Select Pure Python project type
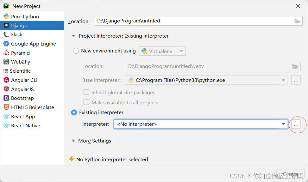This screenshot has height=182, width=308. (x=32, y=16)
